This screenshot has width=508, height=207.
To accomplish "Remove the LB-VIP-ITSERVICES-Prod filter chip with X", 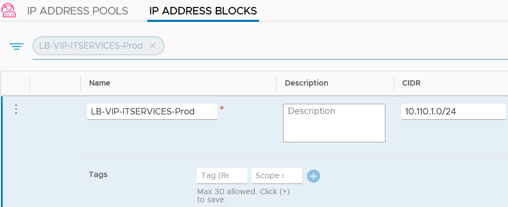I will pyautogui.click(x=152, y=45).
